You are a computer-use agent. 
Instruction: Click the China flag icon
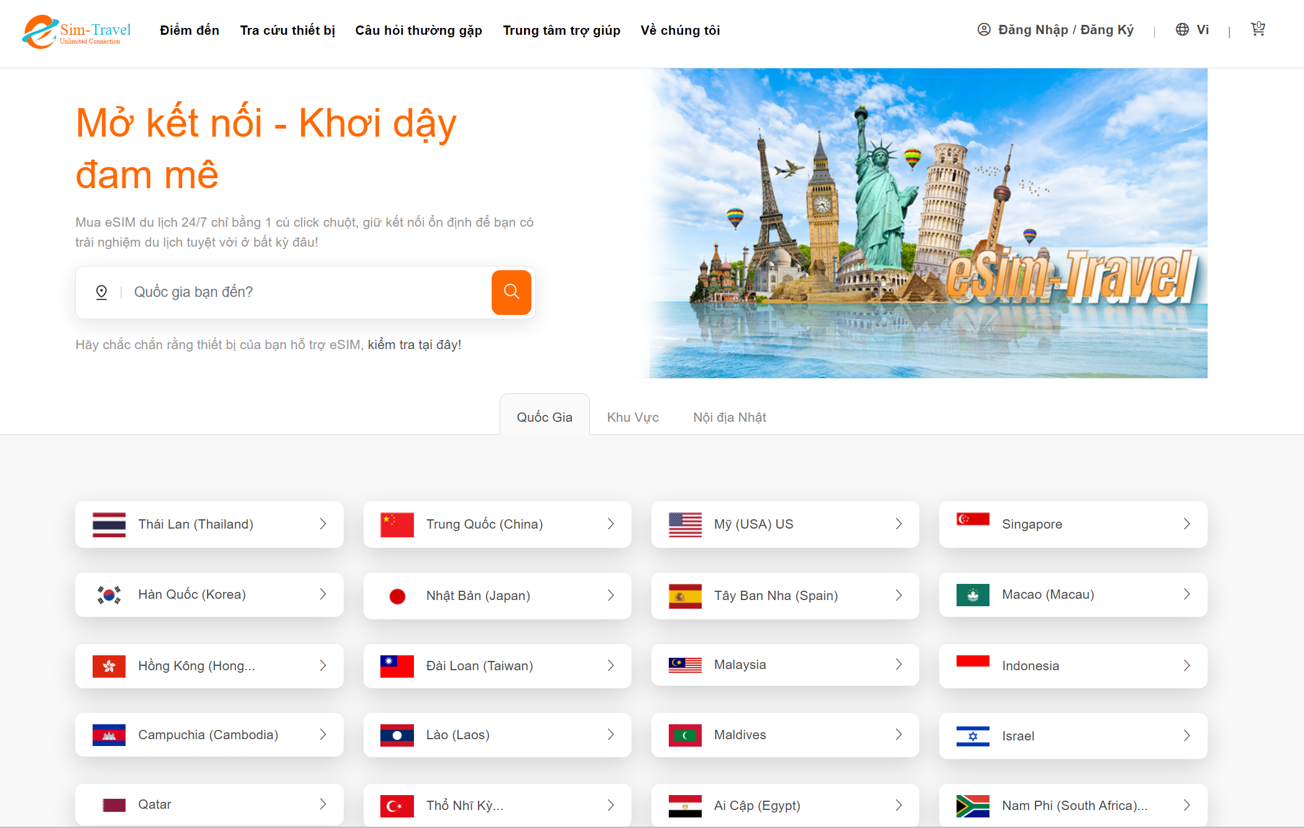[397, 524]
